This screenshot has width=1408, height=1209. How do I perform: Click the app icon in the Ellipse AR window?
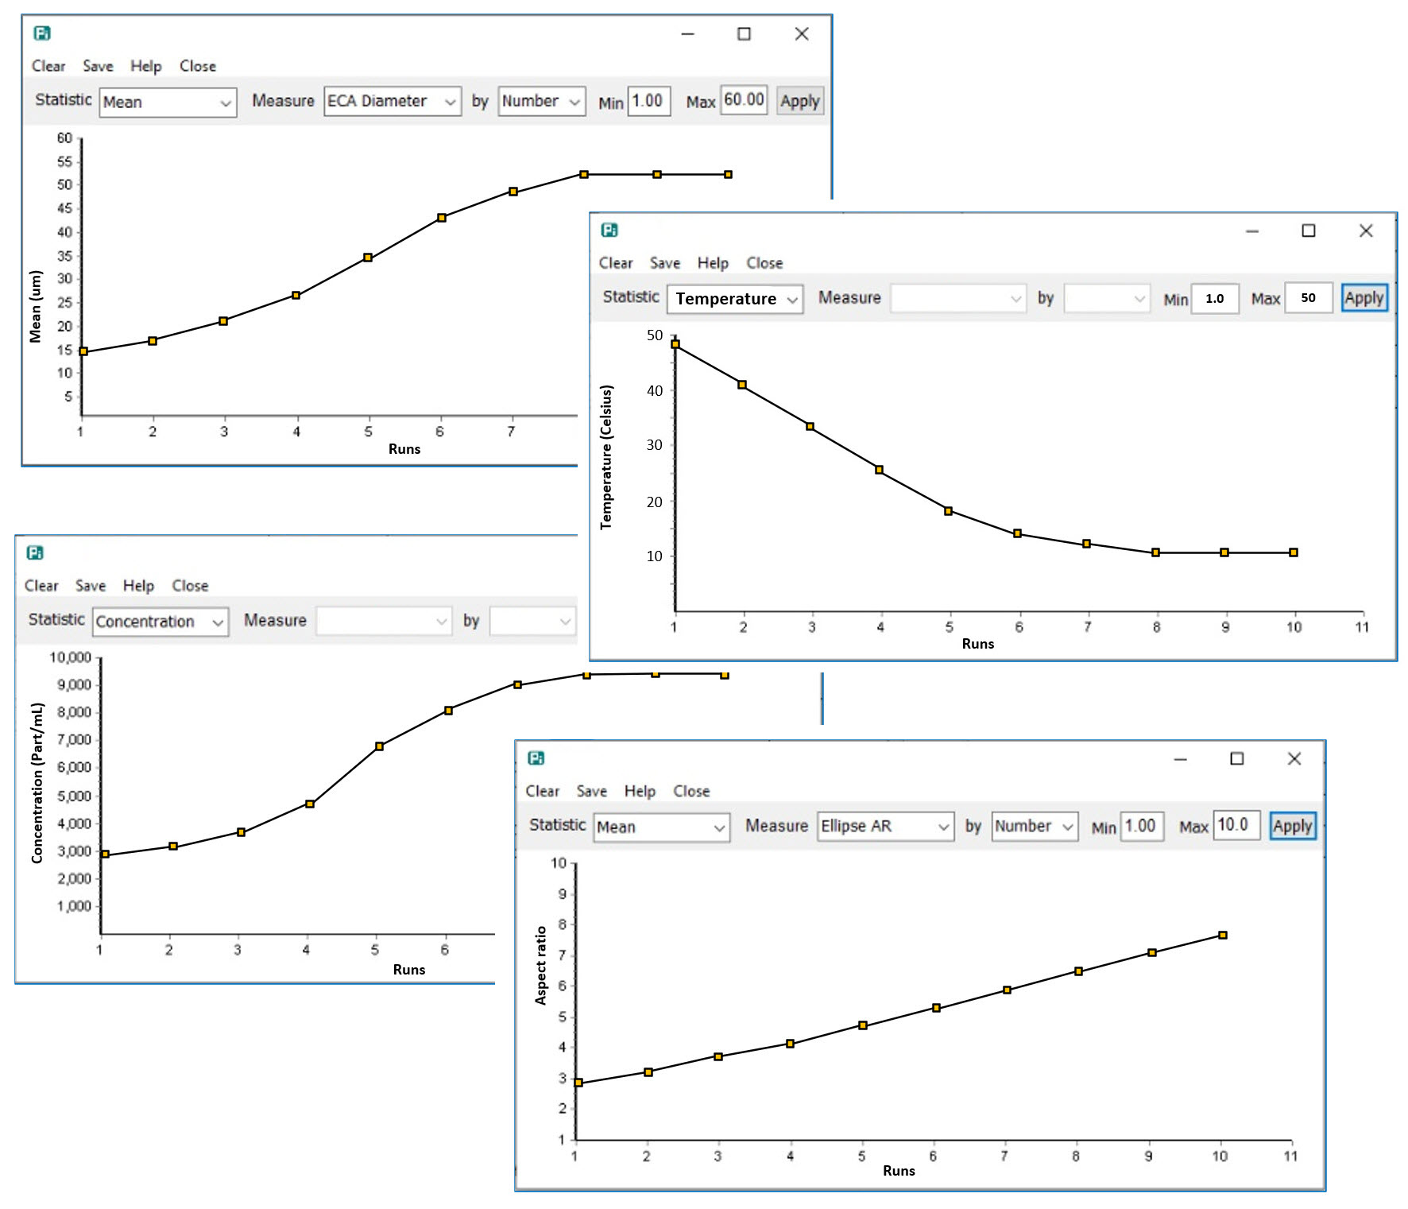tap(536, 758)
